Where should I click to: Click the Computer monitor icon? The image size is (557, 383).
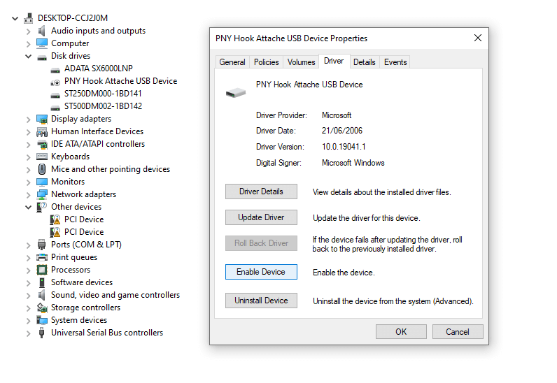click(41, 43)
